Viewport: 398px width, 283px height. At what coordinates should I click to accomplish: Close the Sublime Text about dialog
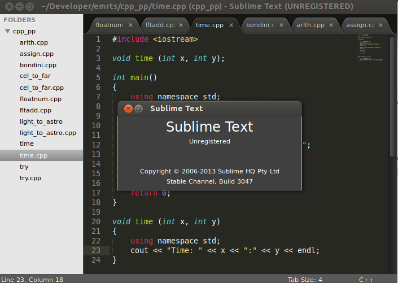pos(129,109)
